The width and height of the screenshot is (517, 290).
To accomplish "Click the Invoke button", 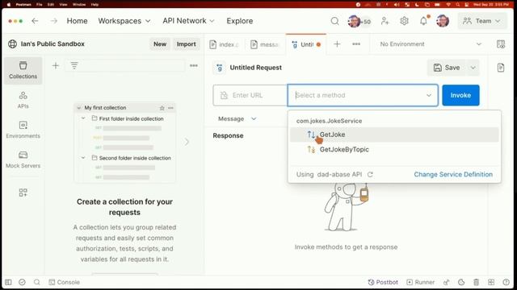I will point(460,95).
